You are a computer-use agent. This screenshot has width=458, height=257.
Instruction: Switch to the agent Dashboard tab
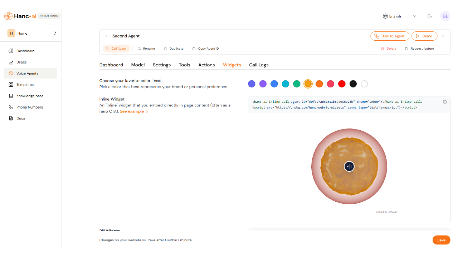tap(111, 65)
